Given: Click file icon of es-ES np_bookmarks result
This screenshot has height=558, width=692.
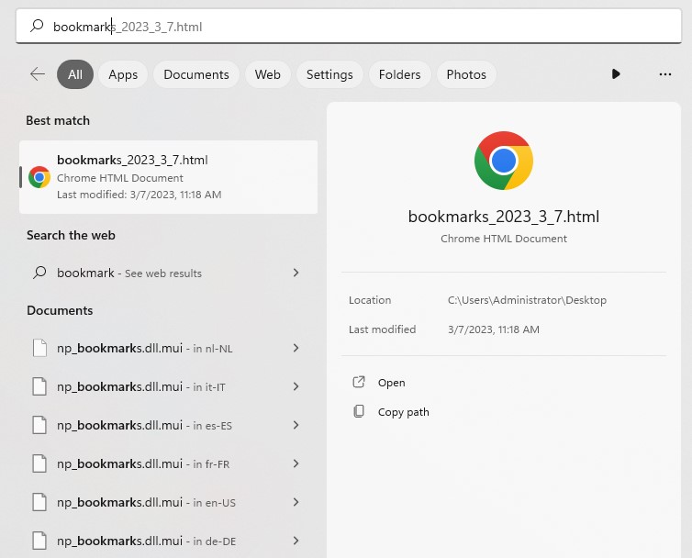Looking at the screenshot, I should [39, 425].
